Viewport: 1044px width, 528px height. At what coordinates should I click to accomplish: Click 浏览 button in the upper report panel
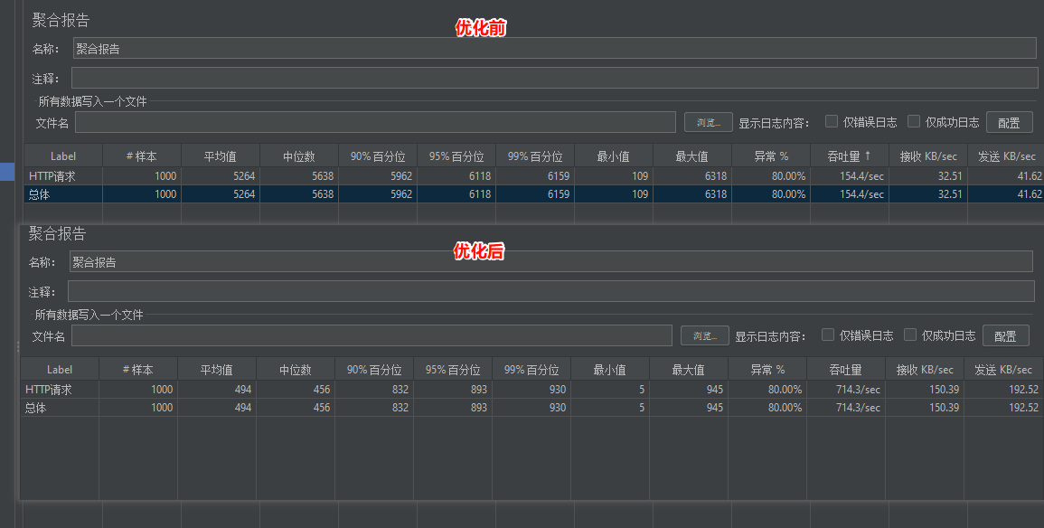point(709,123)
